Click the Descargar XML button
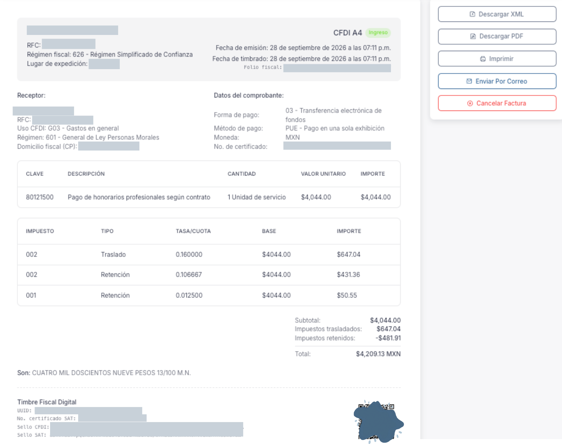Image resolution: width=562 pixels, height=444 pixels. (x=497, y=14)
